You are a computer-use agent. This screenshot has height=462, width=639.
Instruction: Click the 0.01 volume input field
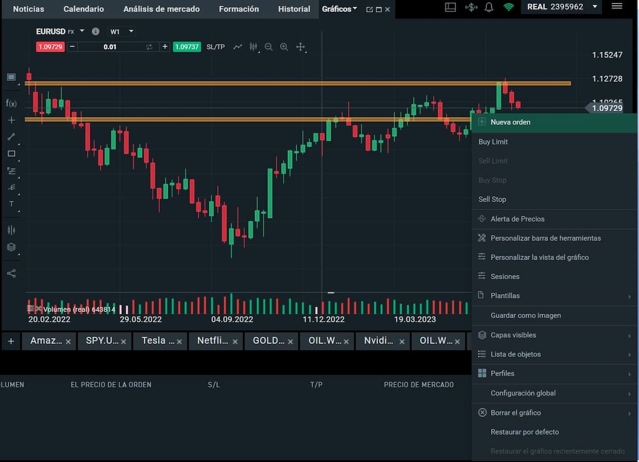pyautogui.click(x=110, y=47)
